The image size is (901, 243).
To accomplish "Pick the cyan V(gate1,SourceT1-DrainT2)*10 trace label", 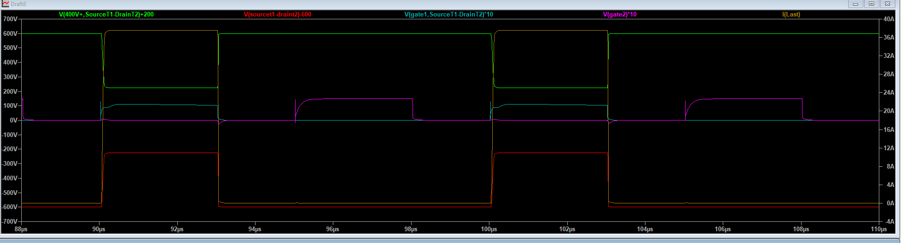I will point(448,15).
